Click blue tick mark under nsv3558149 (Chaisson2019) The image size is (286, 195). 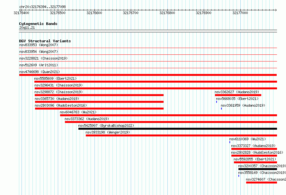click(x=238, y=176)
